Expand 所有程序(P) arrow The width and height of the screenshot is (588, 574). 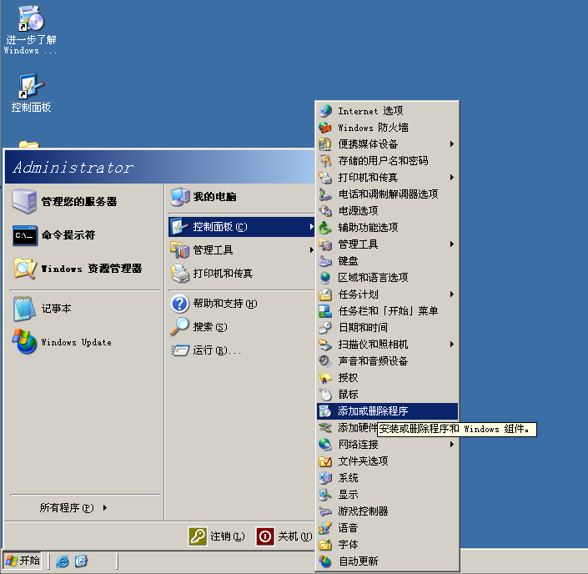[x=105, y=507]
